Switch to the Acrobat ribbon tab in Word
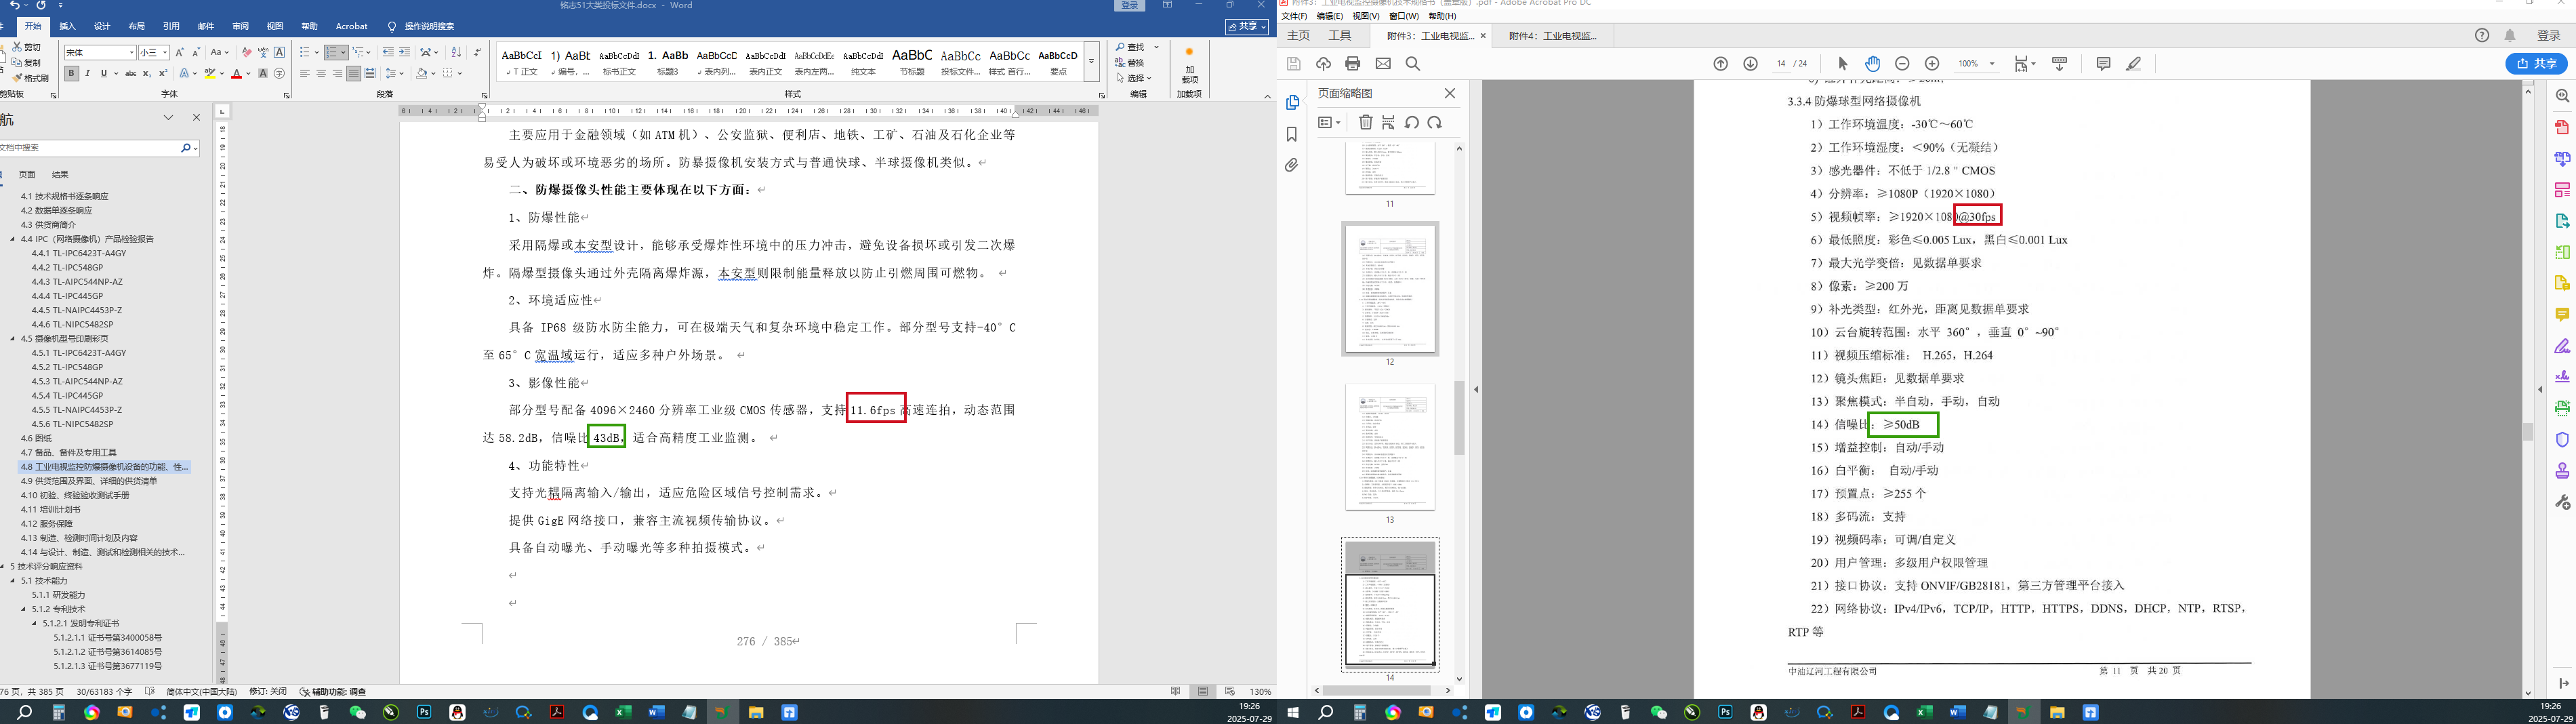This screenshot has width=2576, height=724. coord(351,26)
